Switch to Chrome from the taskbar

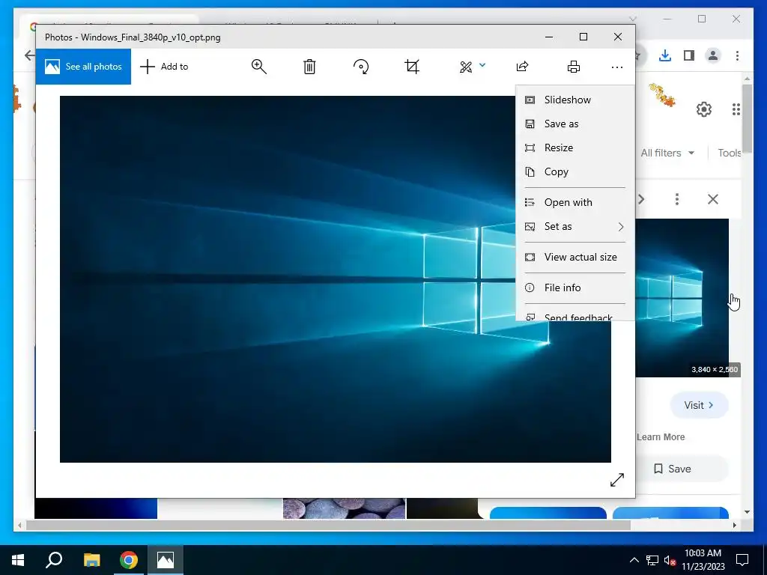click(129, 560)
